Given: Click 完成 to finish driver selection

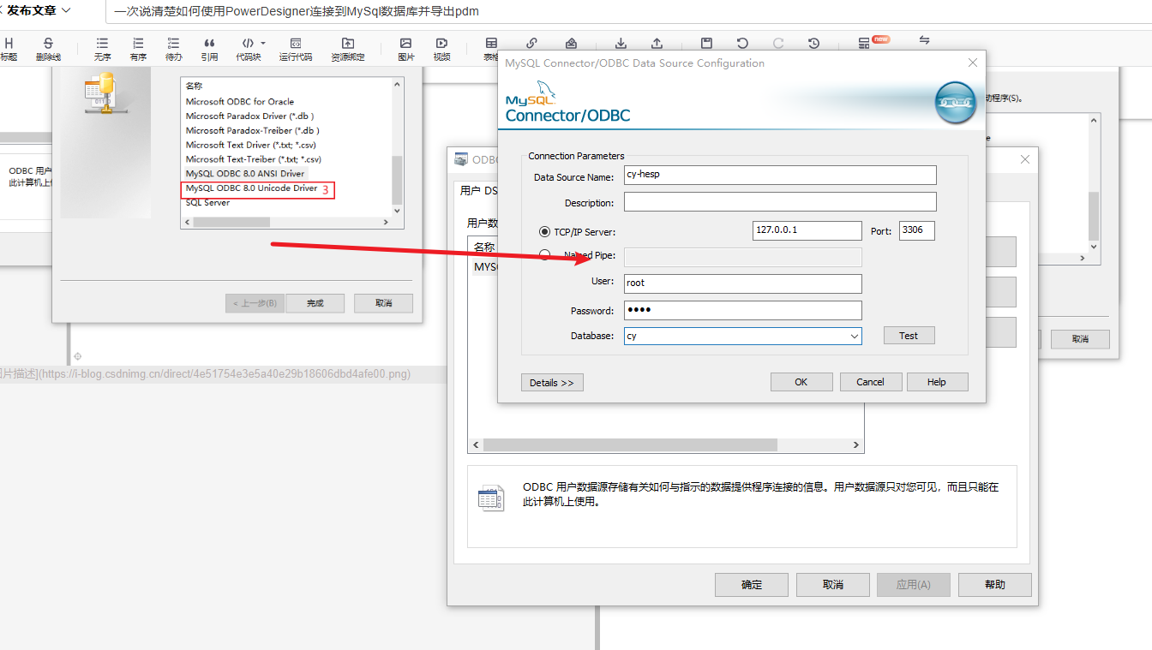Looking at the screenshot, I should (315, 303).
